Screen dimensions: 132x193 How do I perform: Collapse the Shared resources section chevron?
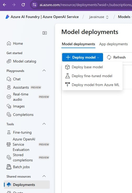pyautogui.click(x=44, y=176)
